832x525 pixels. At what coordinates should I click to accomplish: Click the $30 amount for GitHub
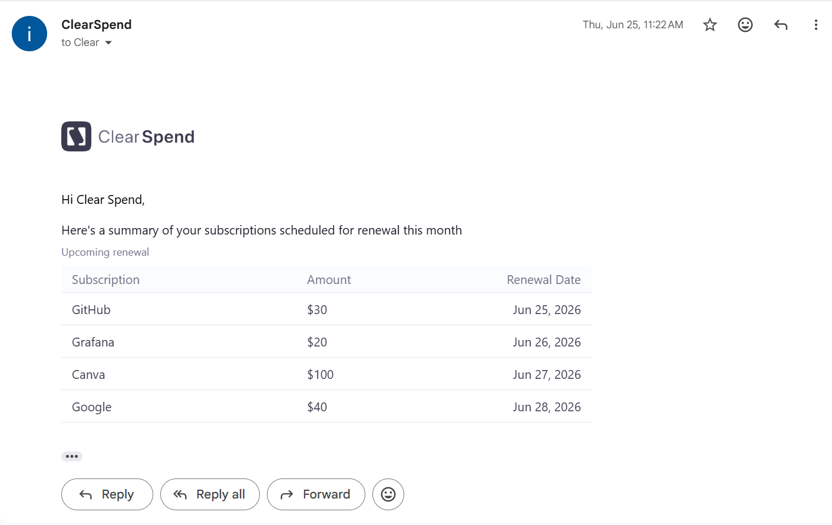coord(317,310)
